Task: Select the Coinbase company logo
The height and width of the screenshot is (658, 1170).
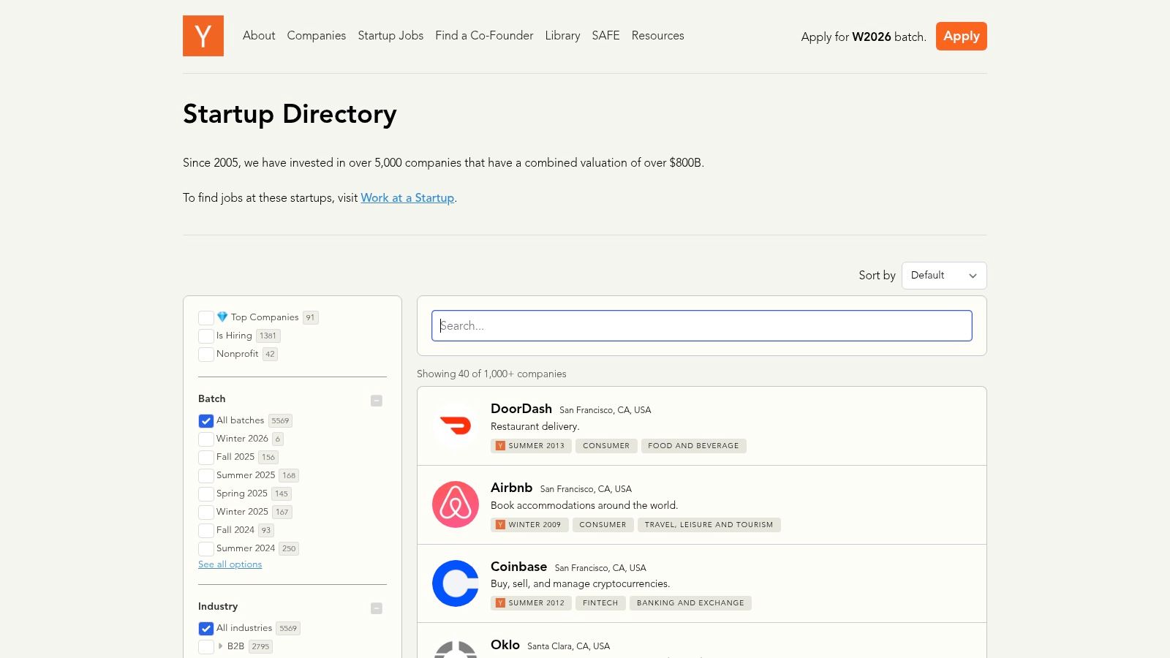Action: [455, 583]
